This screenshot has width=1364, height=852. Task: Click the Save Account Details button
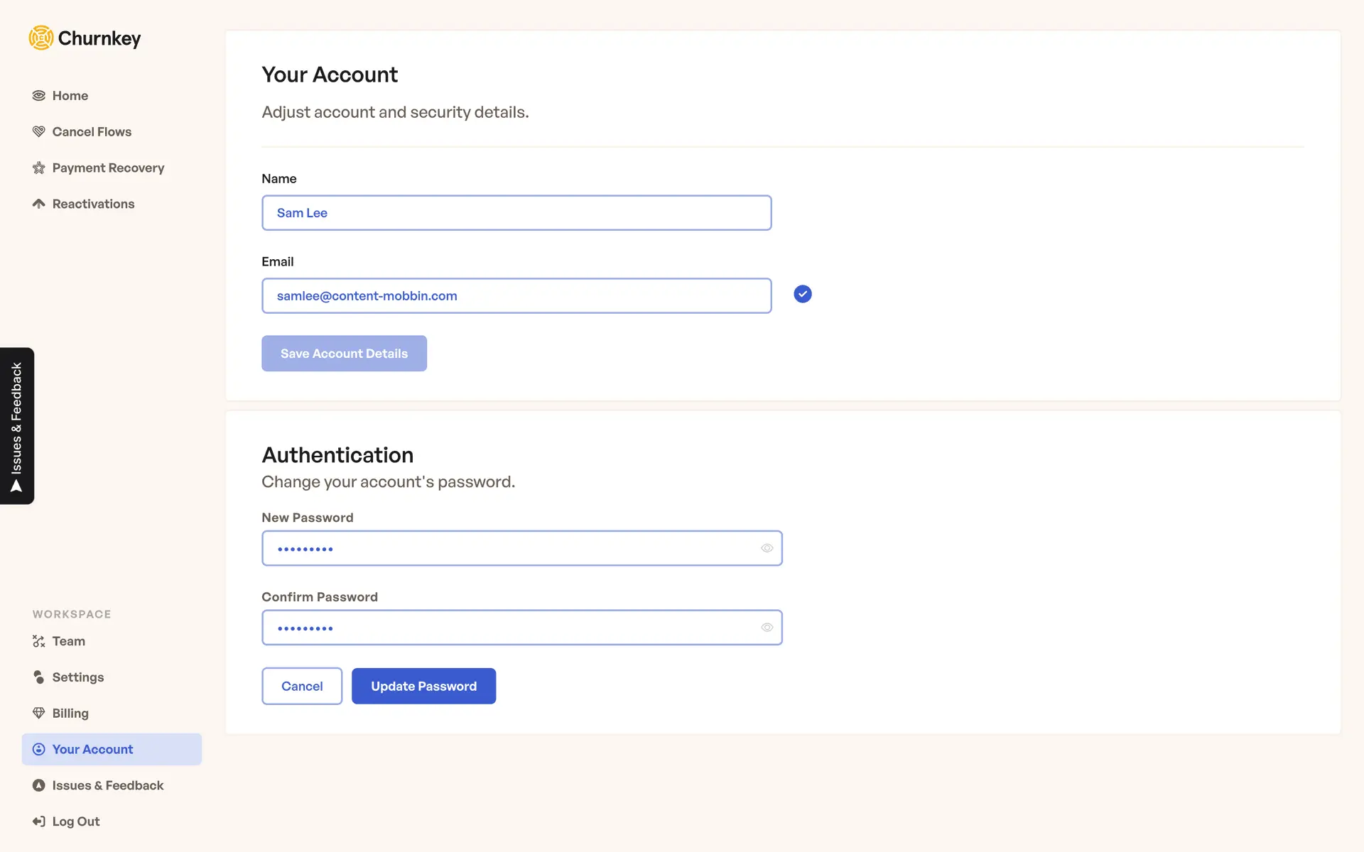pos(344,354)
